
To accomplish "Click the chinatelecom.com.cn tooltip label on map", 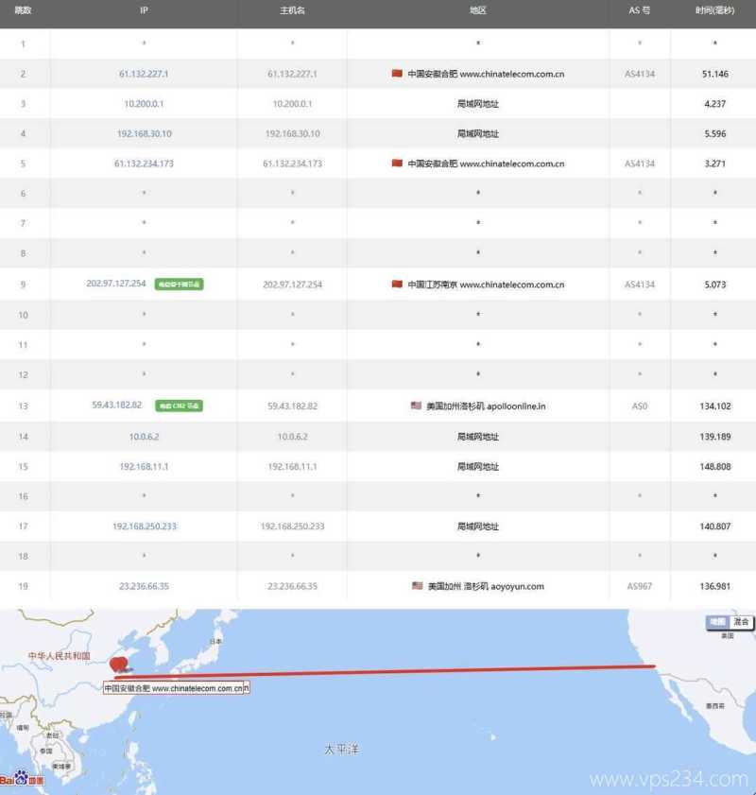I will pyautogui.click(x=175, y=689).
